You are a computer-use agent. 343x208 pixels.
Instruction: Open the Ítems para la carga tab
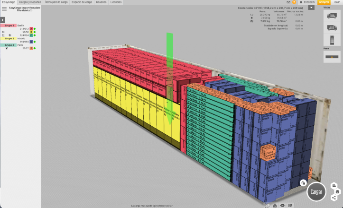point(56,2)
